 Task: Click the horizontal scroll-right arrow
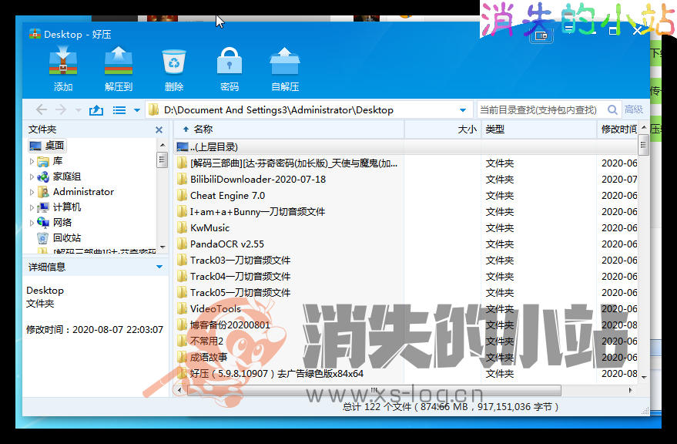(x=630, y=390)
